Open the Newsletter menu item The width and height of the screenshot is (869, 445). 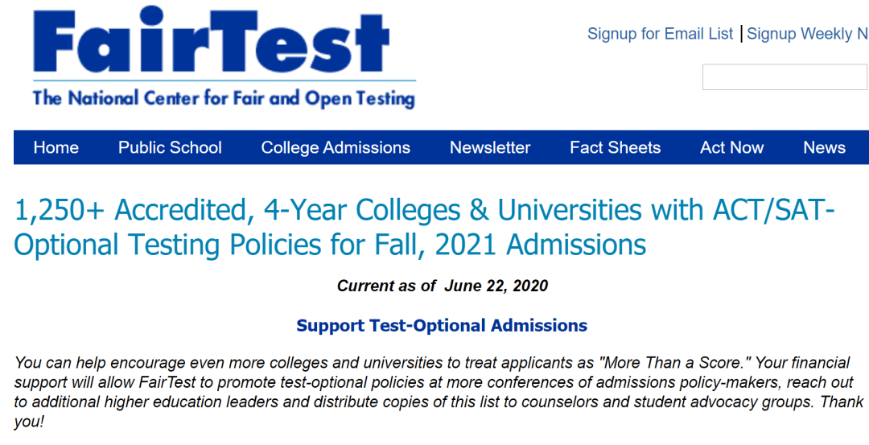pos(490,148)
